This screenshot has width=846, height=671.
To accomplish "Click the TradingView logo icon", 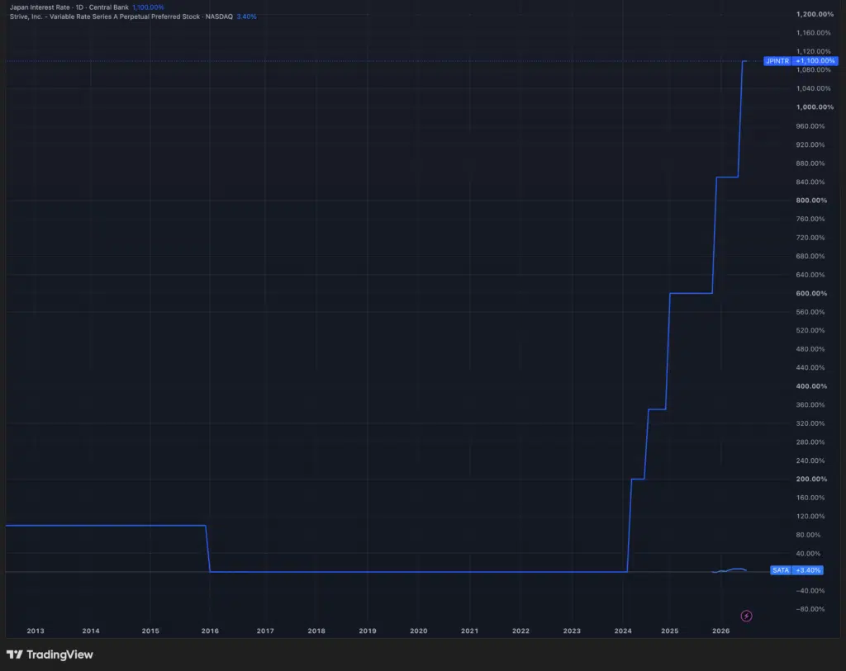I will coord(15,654).
